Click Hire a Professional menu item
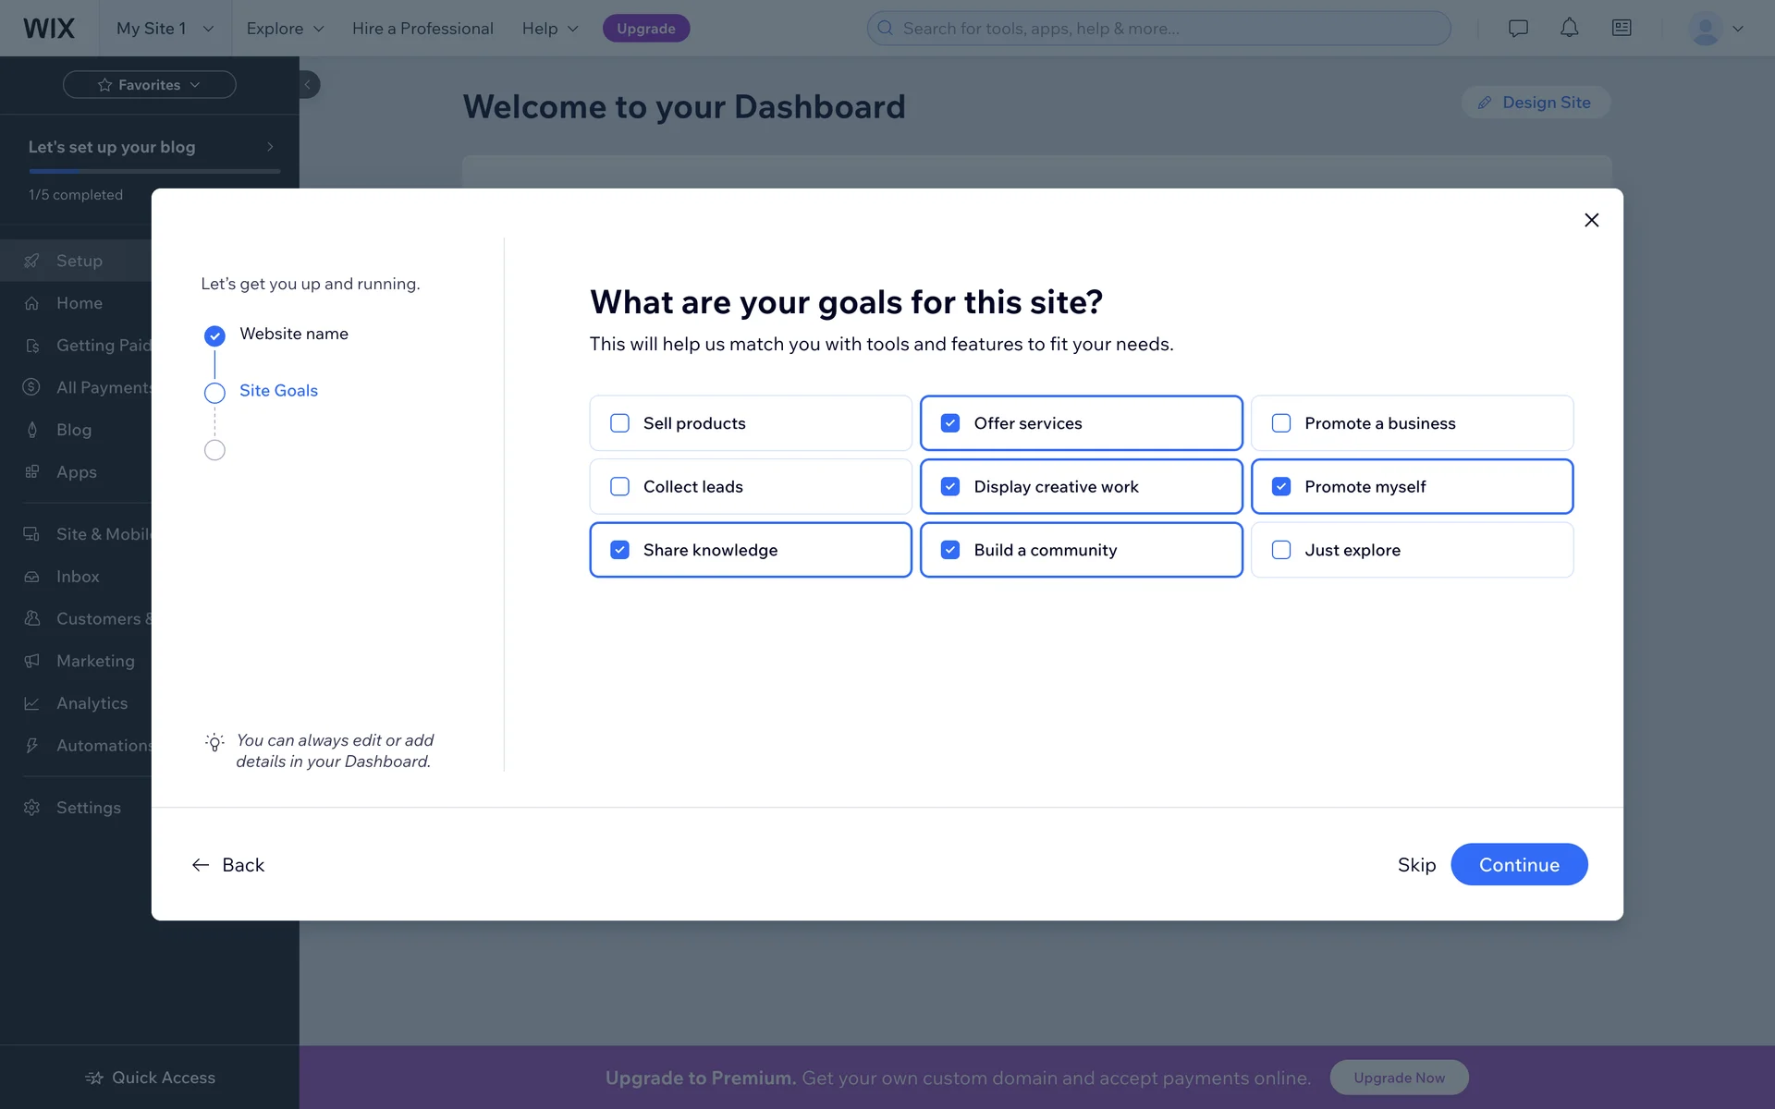The width and height of the screenshot is (1775, 1109). [x=422, y=28]
